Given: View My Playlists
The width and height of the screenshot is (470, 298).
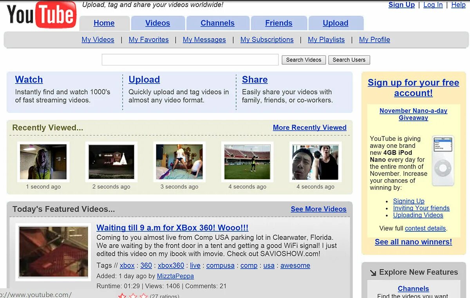Looking at the screenshot, I should click(x=326, y=40).
